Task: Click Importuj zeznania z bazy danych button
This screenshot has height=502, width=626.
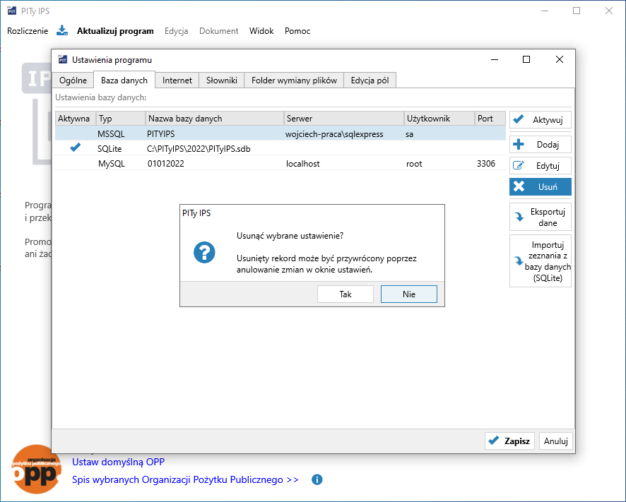Action: [540, 262]
